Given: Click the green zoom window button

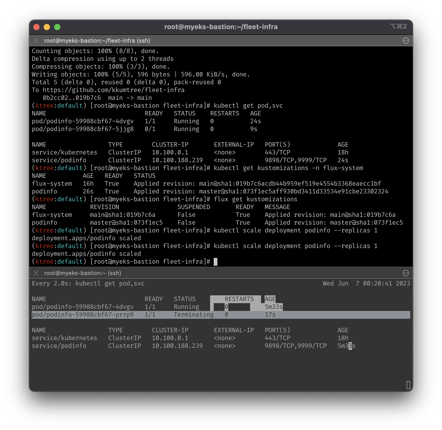Looking at the screenshot, I should (x=57, y=27).
